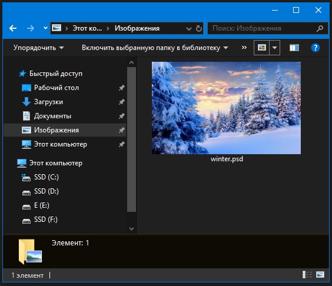Screen dimensions: 332x286
Task: Open address bar history dropdown chevron
Action: point(188,29)
